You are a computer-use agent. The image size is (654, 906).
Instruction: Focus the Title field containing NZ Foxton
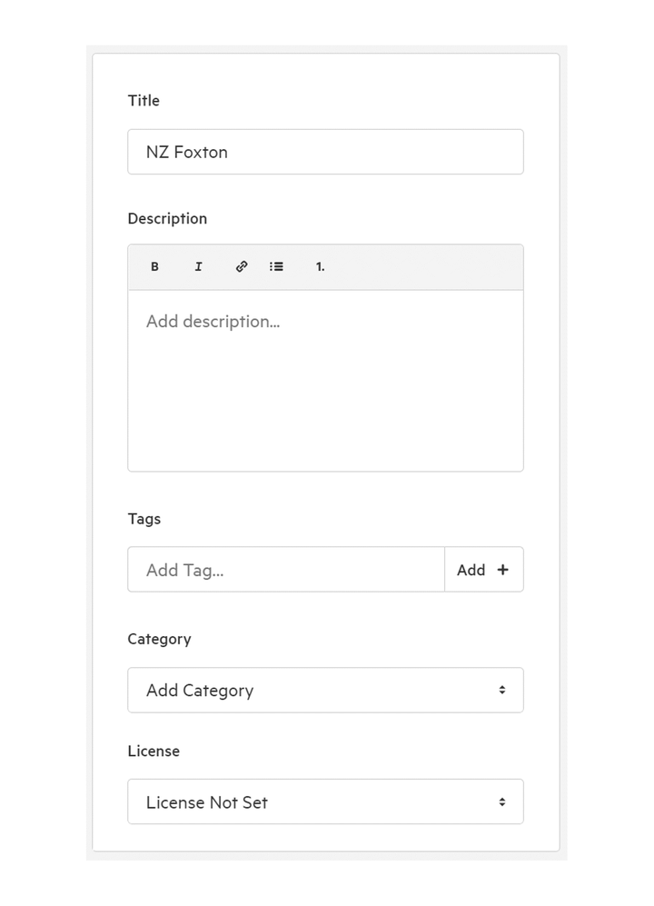(326, 152)
